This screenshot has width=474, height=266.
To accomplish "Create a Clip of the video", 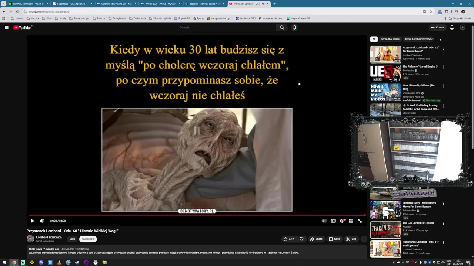I will pos(351,239).
